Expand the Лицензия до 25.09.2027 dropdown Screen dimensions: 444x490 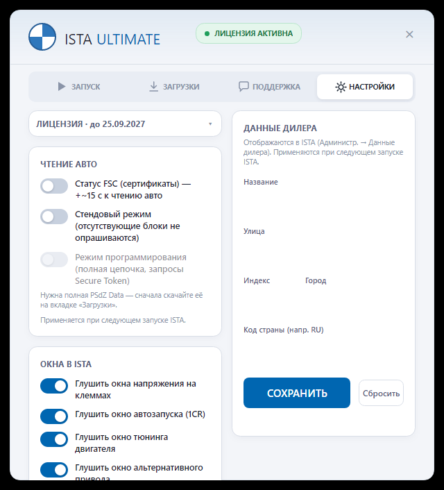pyautogui.click(x=125, y=124)
